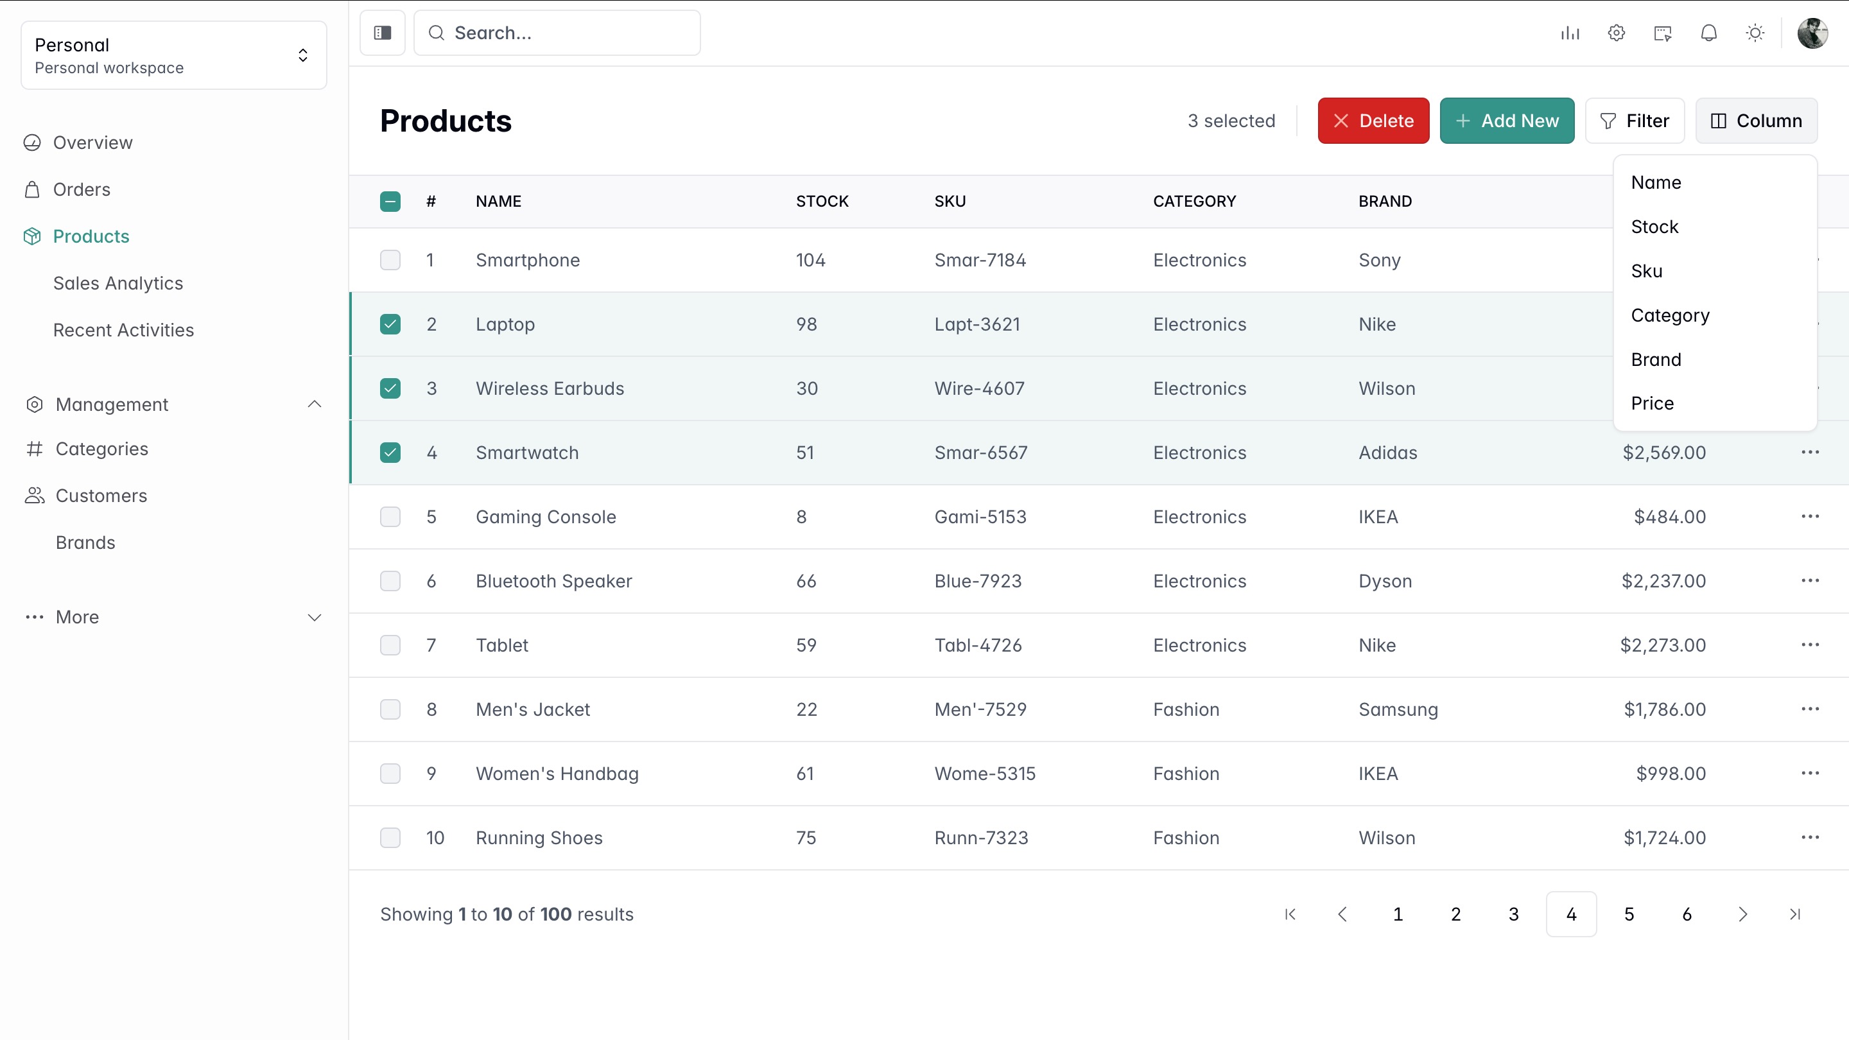Switch theme with the sun icon

click(1754, 33)
